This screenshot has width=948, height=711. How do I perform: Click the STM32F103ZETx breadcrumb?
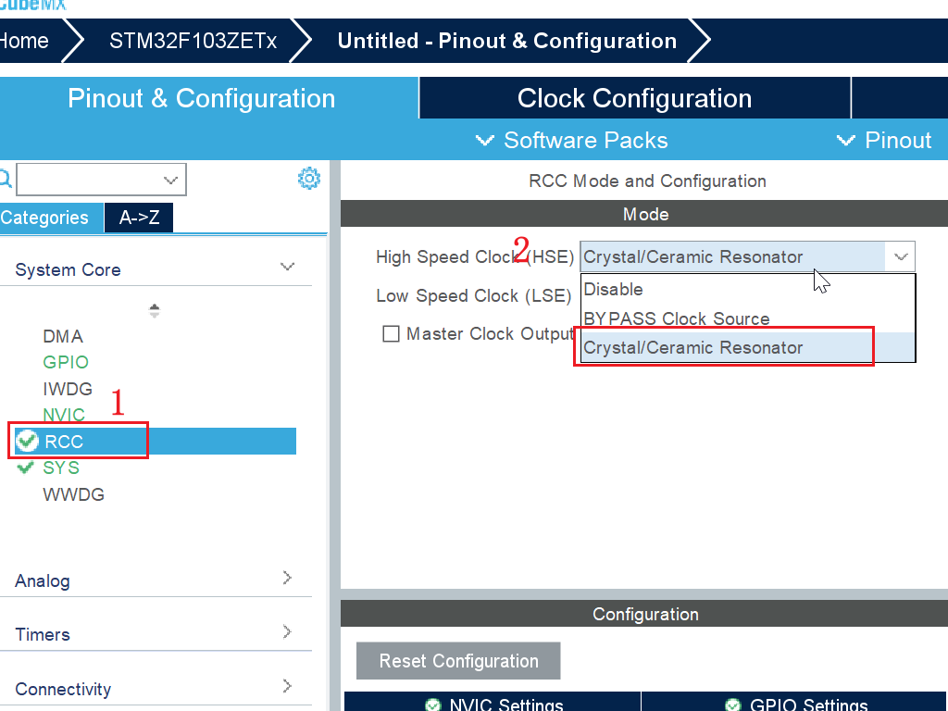193,41
